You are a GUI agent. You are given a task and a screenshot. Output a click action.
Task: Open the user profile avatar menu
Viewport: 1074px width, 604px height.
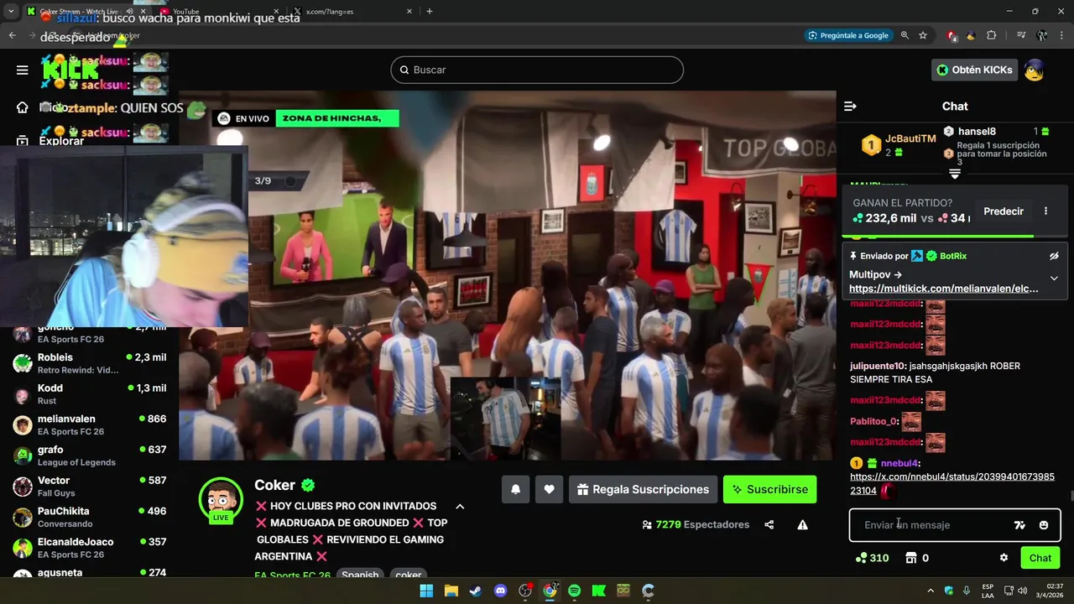[1035, 70]
